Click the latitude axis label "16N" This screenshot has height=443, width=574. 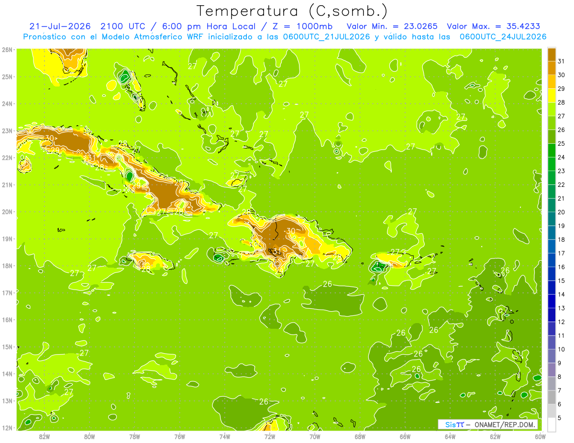[7, 320]
